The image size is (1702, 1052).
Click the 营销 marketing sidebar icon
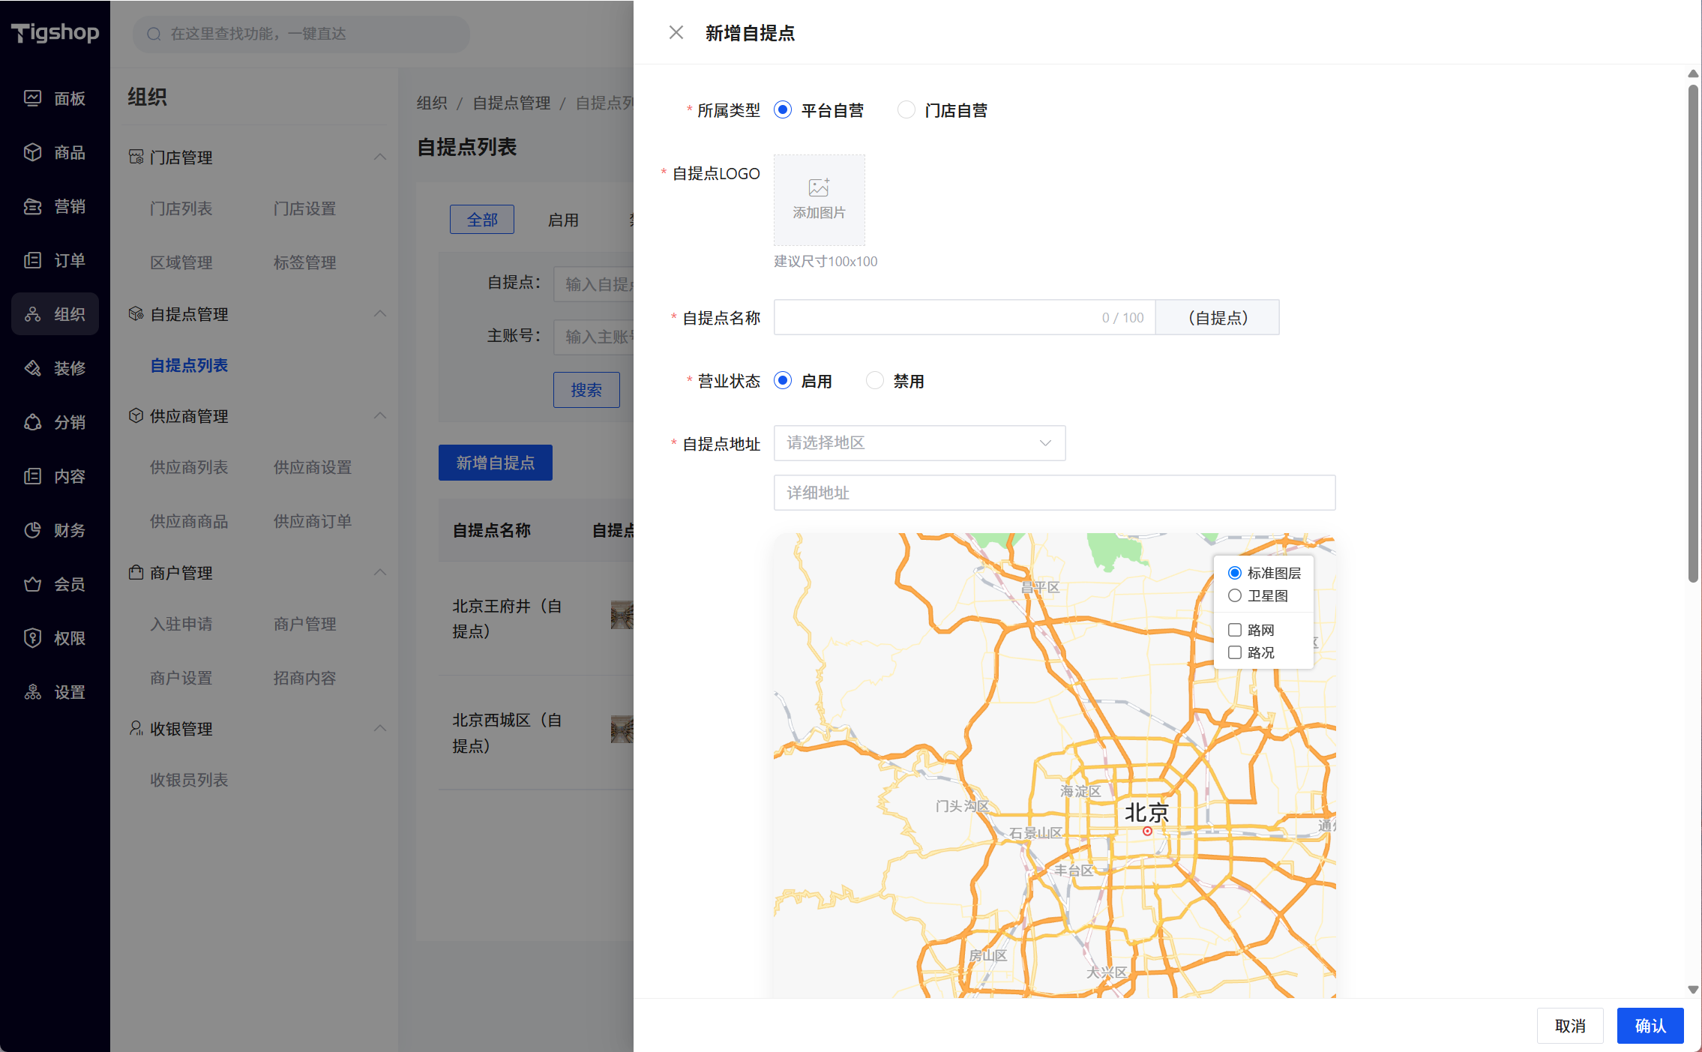click(32, 206)
